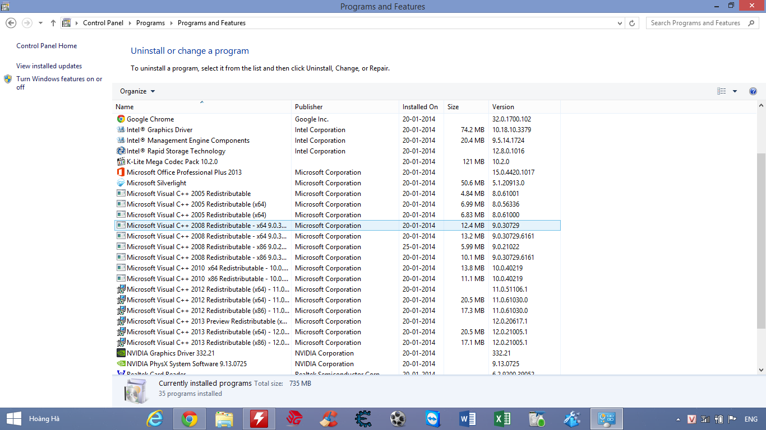Open the Organize dropdown menu
Screen dimensions: 766x430
coord(137,91)
